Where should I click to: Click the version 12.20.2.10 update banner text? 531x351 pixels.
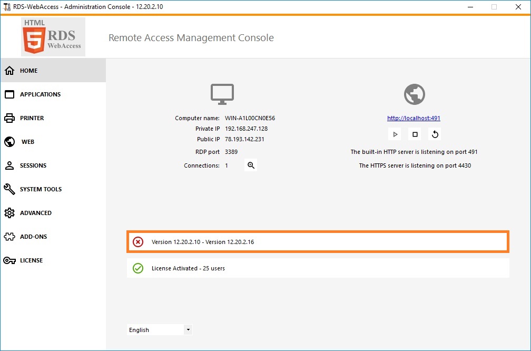(x=203, y=242)
